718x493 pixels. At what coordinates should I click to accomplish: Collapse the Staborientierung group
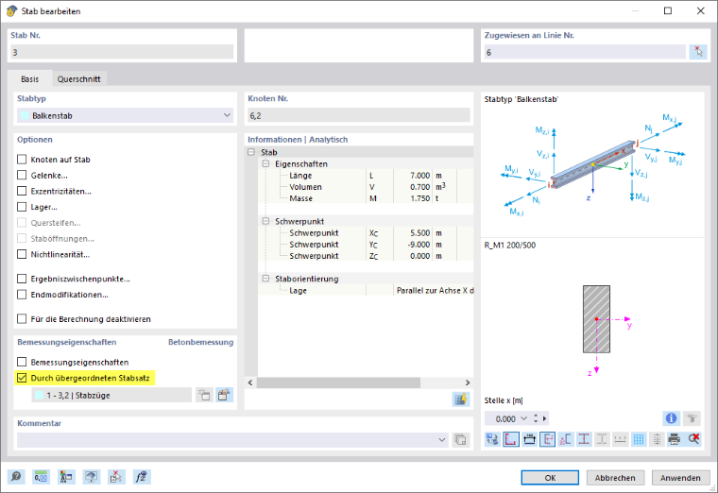[x=265, y=279]
